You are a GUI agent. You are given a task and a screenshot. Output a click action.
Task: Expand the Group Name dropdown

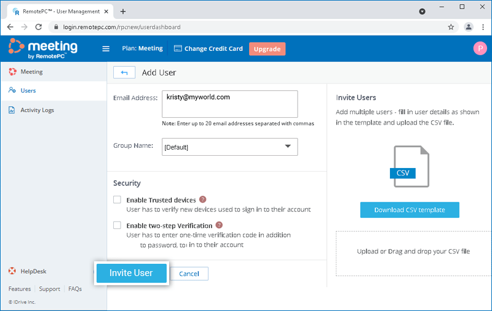(229, 147)
